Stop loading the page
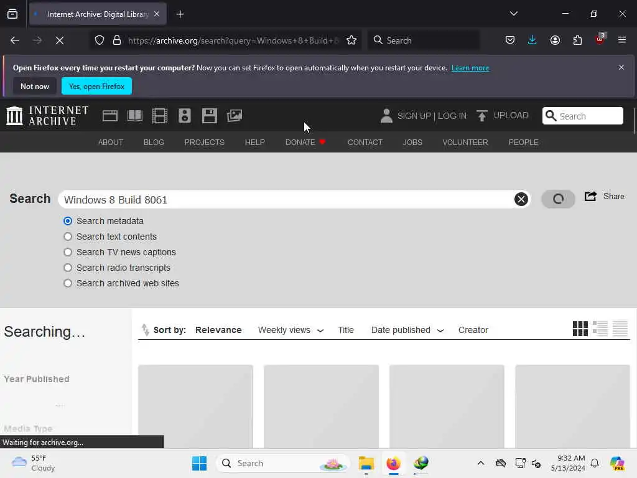Screen dimensions: 637x478 [60, 40]
